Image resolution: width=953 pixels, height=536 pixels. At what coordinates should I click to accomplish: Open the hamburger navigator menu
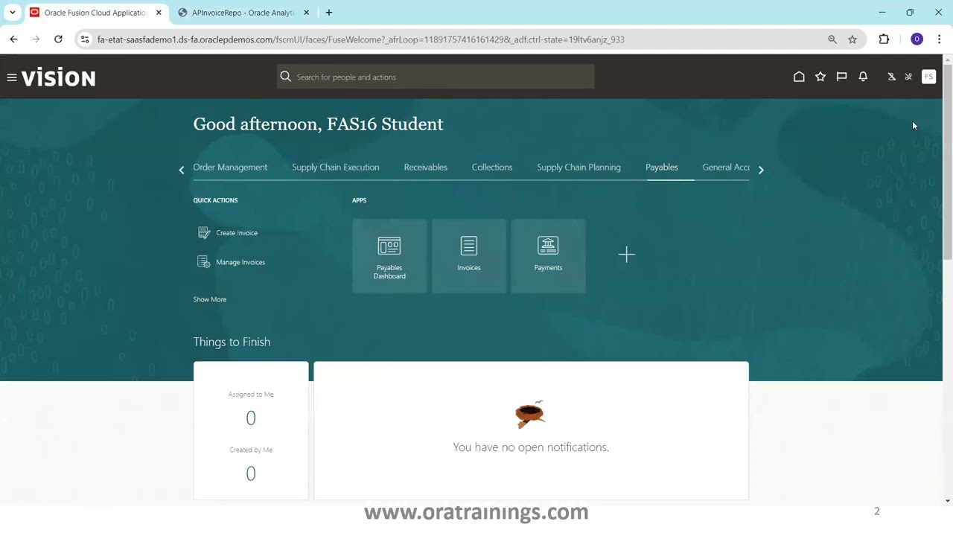[x=12, y=77]
